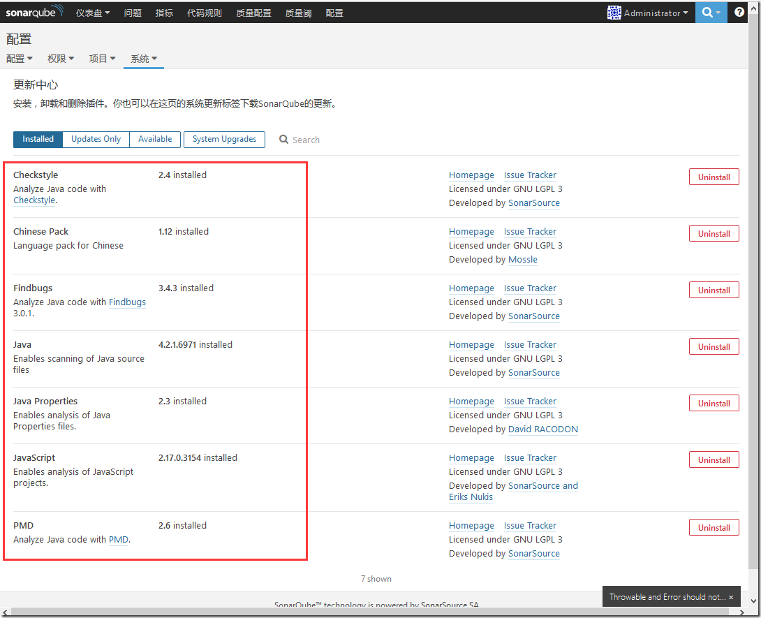Open the help question mark icon
Screen dimensions: 761x618
point(739,12)
